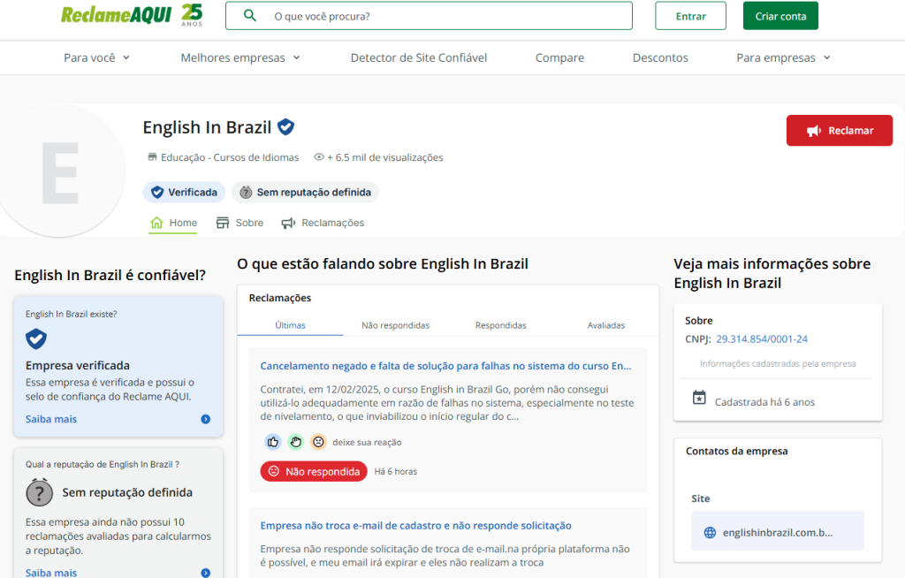The image size is (905, 578).
Task: Open 'Cancelamento negado e falta de solução' complaint
Action: pyautogui.click(x=445, y=366)
